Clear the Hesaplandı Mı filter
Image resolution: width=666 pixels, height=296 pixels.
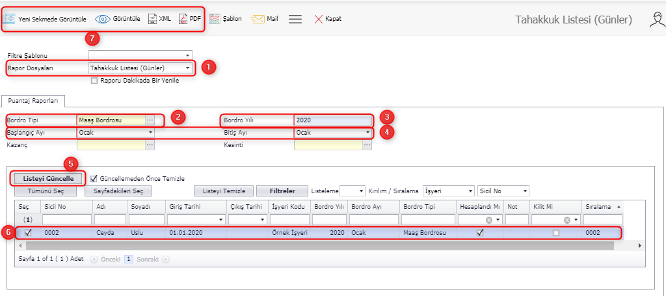point(489,220)
